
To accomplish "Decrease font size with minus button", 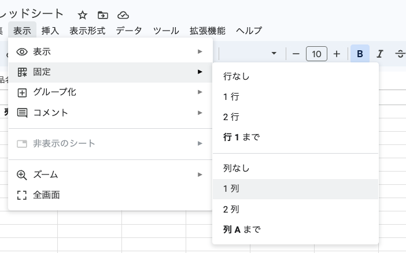I will 296,54.
